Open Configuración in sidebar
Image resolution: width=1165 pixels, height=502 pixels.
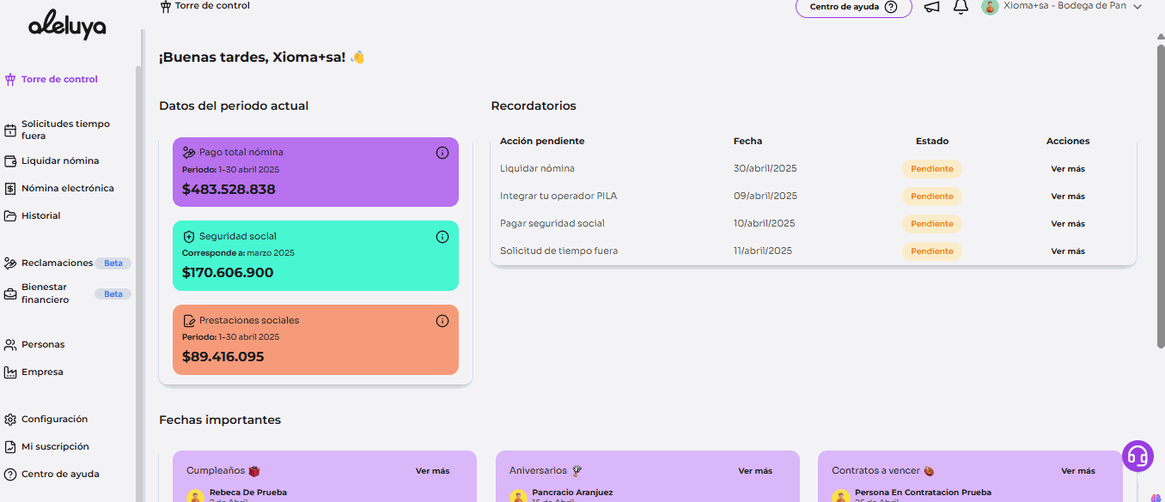55,419
